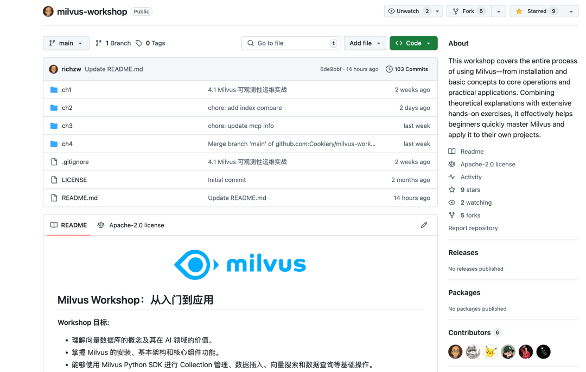586x372 pixels.
Task: Expand the Add file dropdown
Action: tap(365, 43)
